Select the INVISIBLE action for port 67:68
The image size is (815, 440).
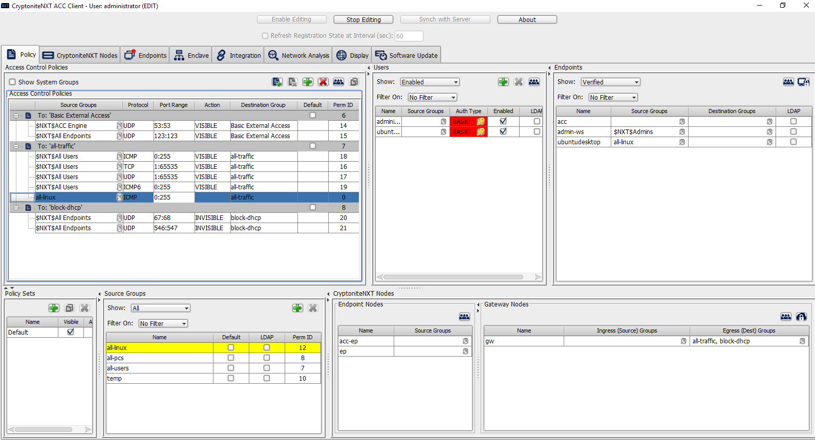click(x=212, y=218)
